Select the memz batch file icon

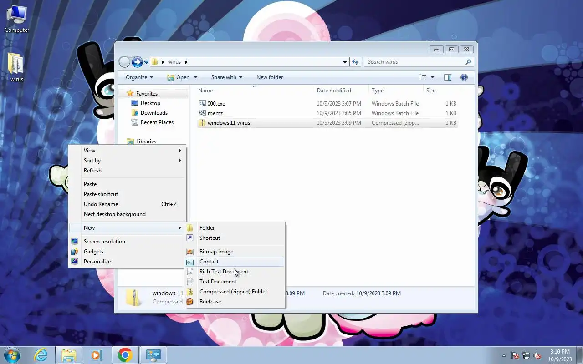pos(202,113)
